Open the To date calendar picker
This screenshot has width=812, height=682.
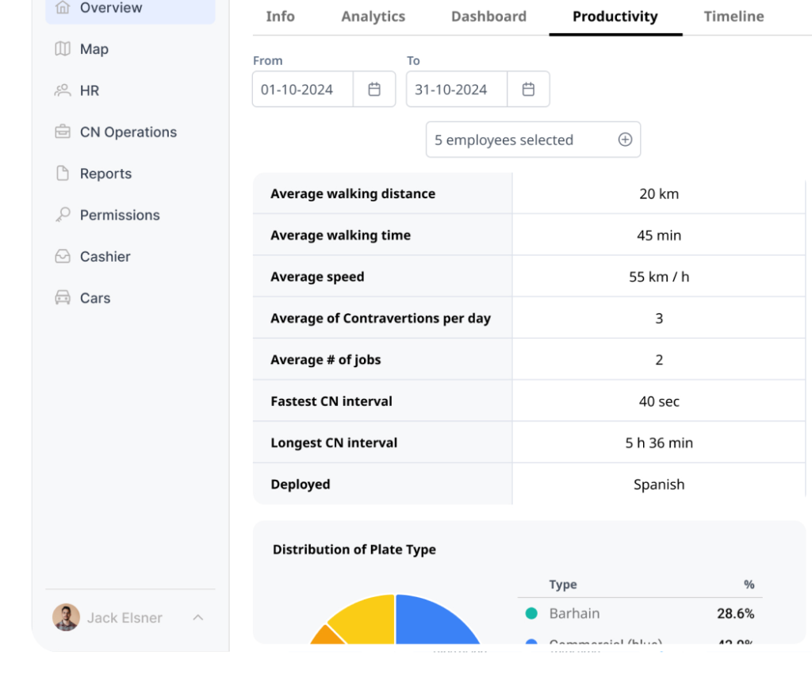coord(528,90)
